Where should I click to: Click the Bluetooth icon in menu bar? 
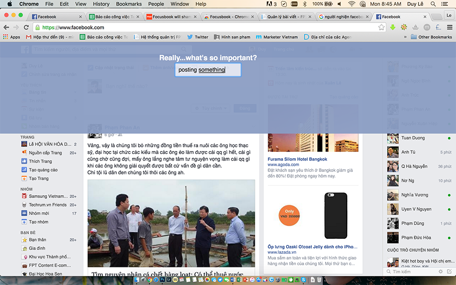pyautogui.click(x=305, y=4)
